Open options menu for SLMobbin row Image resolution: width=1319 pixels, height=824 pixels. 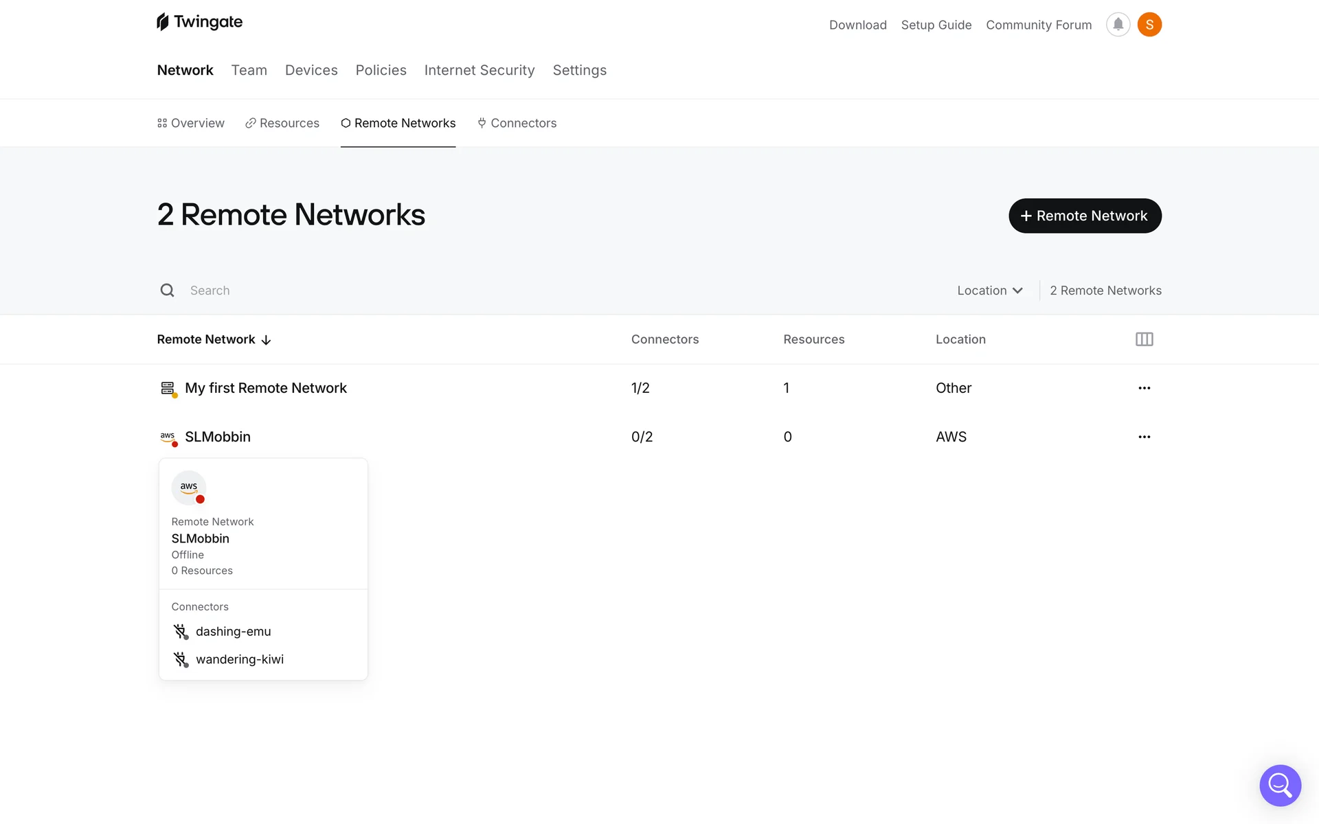(x=1144, y=437)
